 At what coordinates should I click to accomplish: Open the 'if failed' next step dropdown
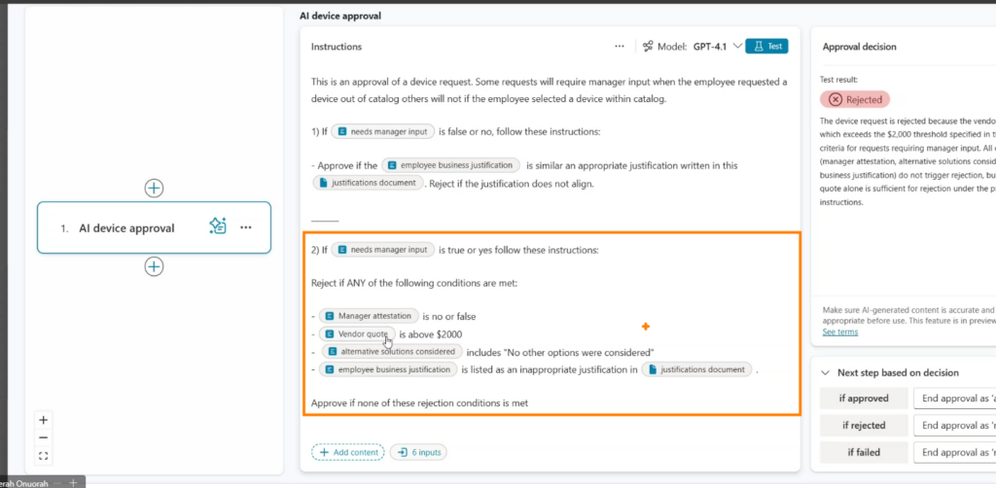pyautogui.click(x=953, y=452)
